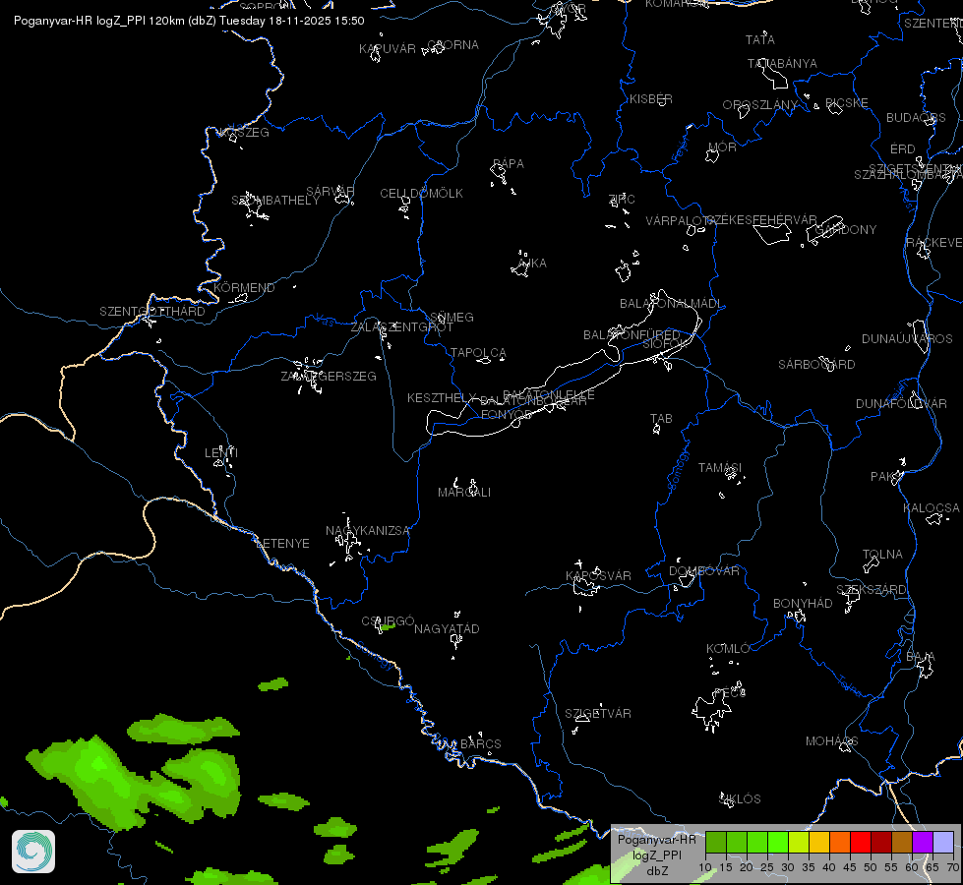Click the LETENYE label

click(282, 544)
